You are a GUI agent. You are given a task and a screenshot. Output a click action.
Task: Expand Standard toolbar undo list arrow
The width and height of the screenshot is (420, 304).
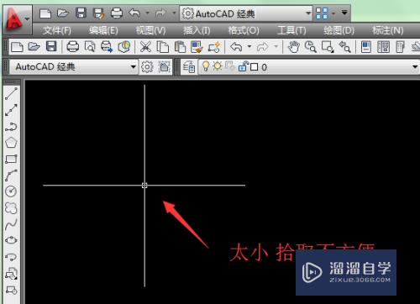point(249,46)
